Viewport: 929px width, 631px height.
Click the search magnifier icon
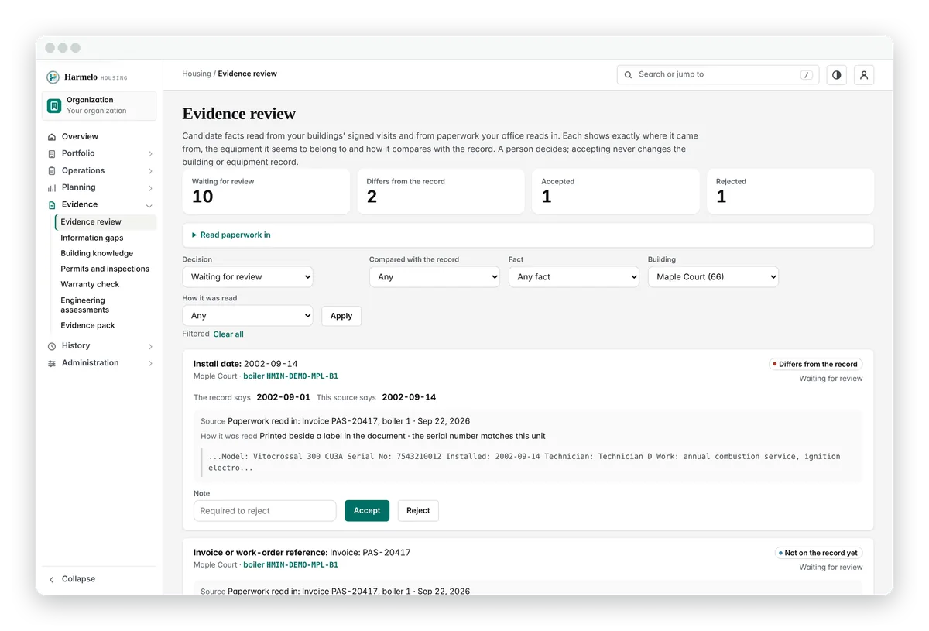629,75
